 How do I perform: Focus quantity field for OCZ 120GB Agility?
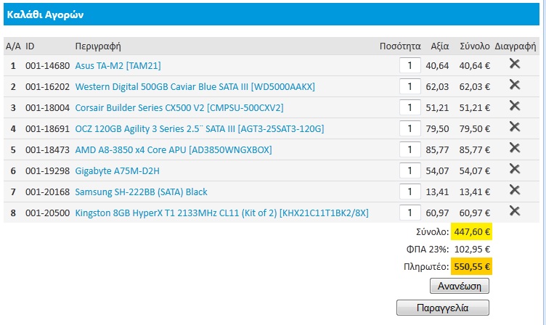[409, 128]
